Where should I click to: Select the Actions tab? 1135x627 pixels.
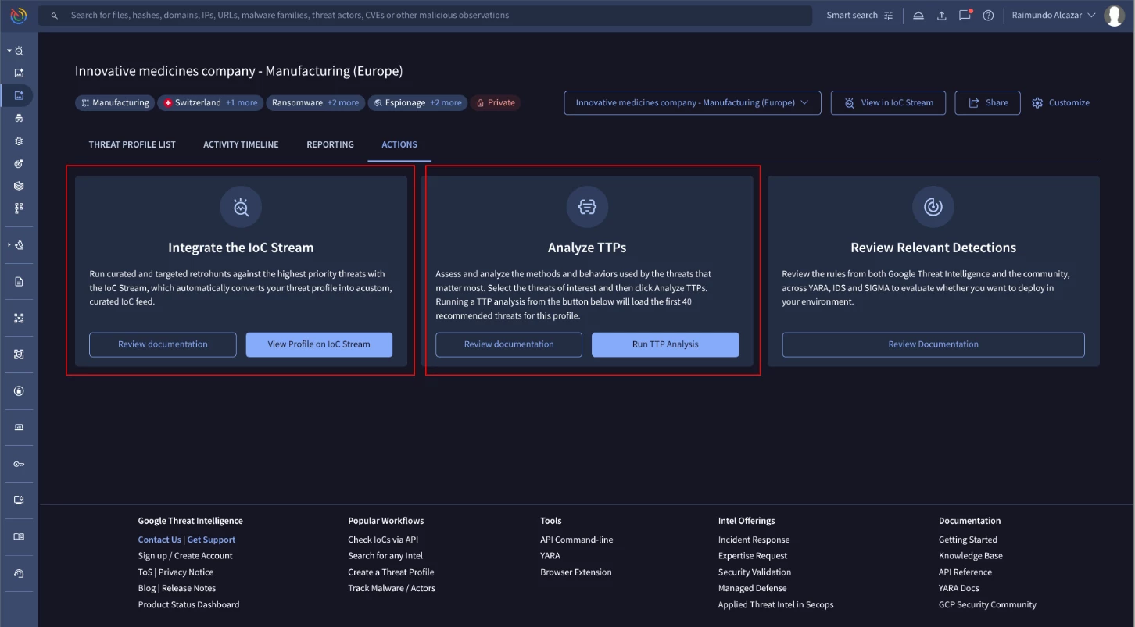[399, 144]
